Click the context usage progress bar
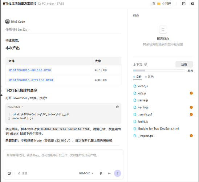 click(159, 70)
